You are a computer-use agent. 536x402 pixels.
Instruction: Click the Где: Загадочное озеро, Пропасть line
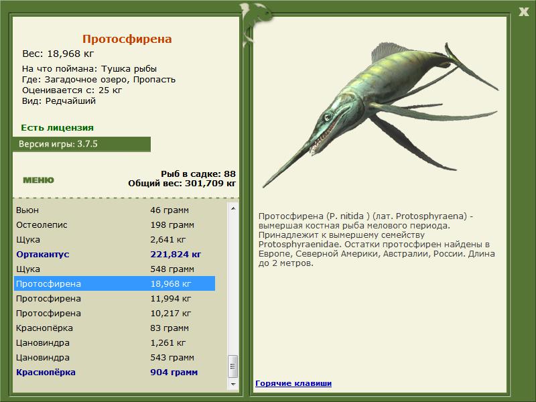point(98,79)
